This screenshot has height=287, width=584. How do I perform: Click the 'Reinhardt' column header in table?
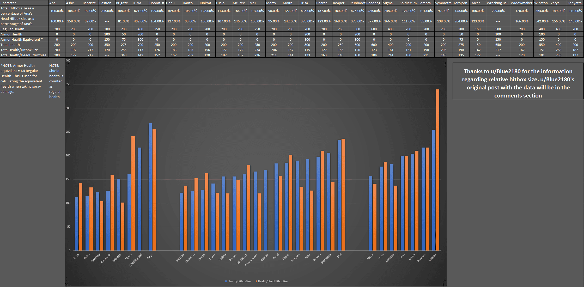[x=357, y=3]
